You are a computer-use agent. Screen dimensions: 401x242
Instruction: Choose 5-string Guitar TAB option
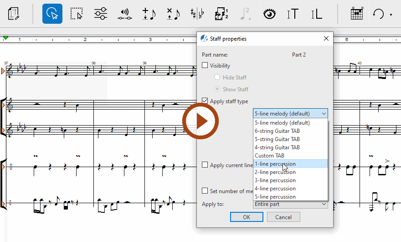pyautogui.click(x=290, y=139)
